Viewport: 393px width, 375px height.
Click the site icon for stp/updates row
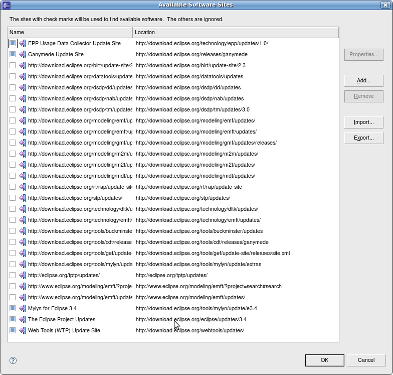pyautogui.click(x=22, y=198)
